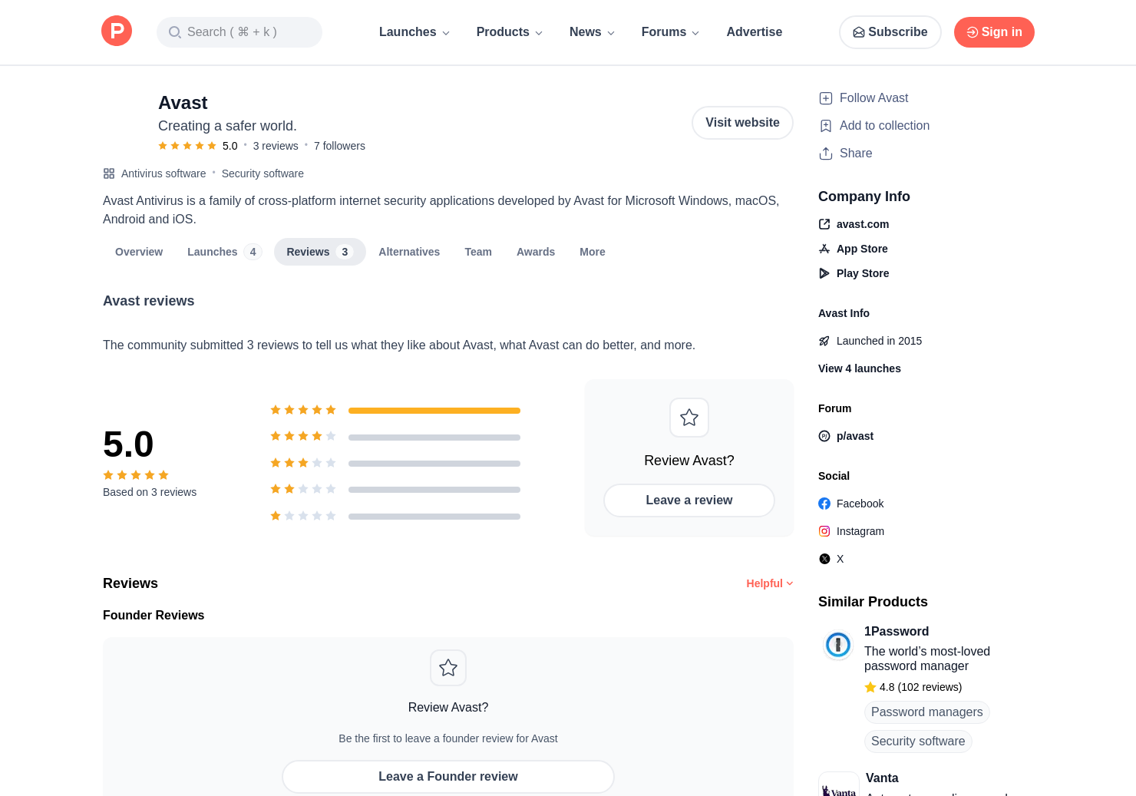Click the Sign in button
1136x796 pixels.
tap(994, 32)
